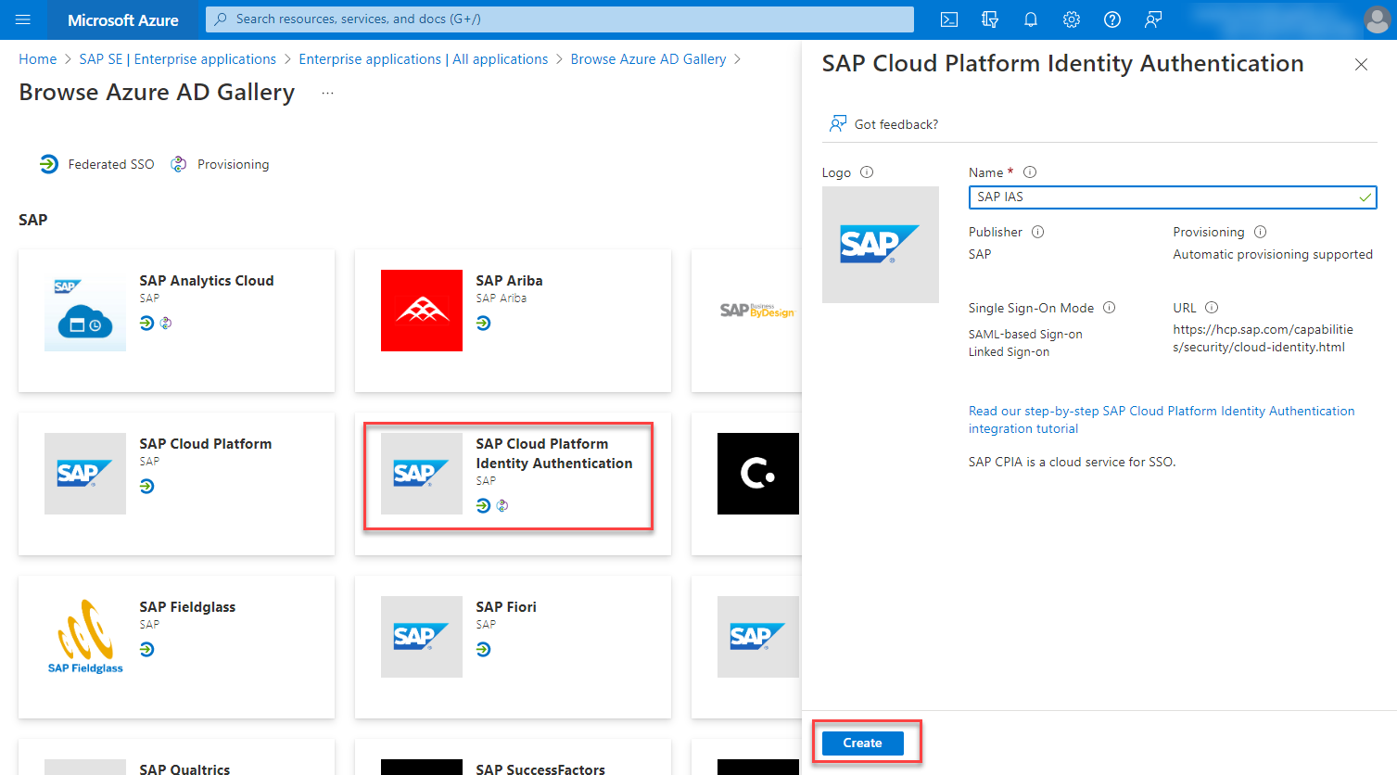Click the Federated SSO label
Viewport: 1397px width, 775px height.
111,164
